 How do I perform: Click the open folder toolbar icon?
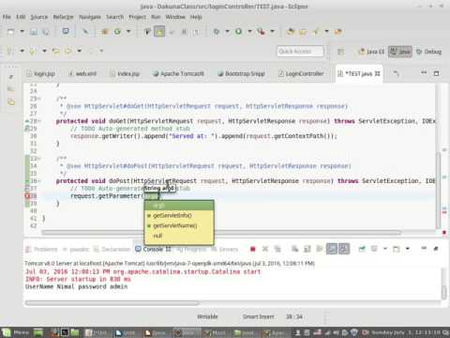303,32
